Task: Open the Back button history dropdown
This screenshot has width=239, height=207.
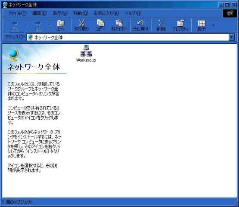Action: point(27,25)
